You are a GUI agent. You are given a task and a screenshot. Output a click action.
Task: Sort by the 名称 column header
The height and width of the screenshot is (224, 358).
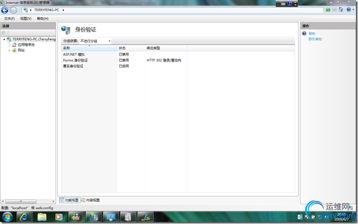tap(89, 48)
